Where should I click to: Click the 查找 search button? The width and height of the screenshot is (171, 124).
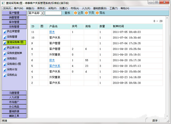[x=67, y=13]
